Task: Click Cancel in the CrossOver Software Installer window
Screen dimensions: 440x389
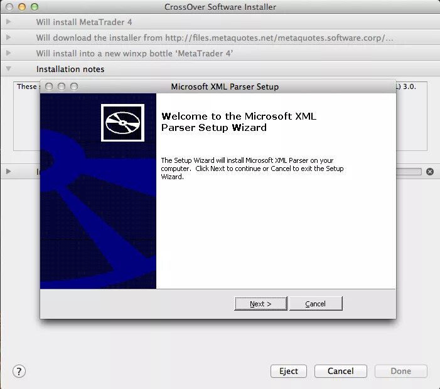Action: [341, 371]
